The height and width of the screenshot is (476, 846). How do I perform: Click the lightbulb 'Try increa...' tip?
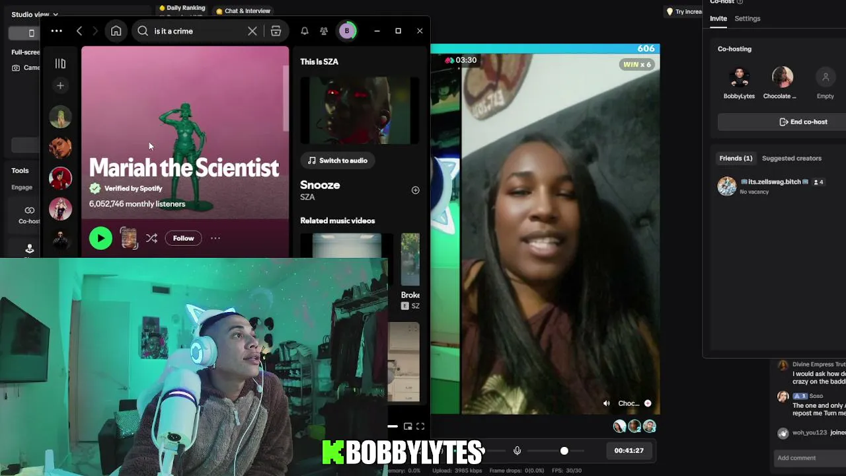pyautogui.click(x=685, y=11)
